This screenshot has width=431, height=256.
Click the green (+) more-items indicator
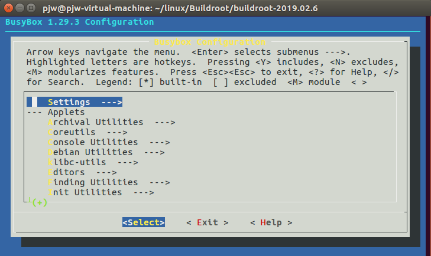[40, 202]
